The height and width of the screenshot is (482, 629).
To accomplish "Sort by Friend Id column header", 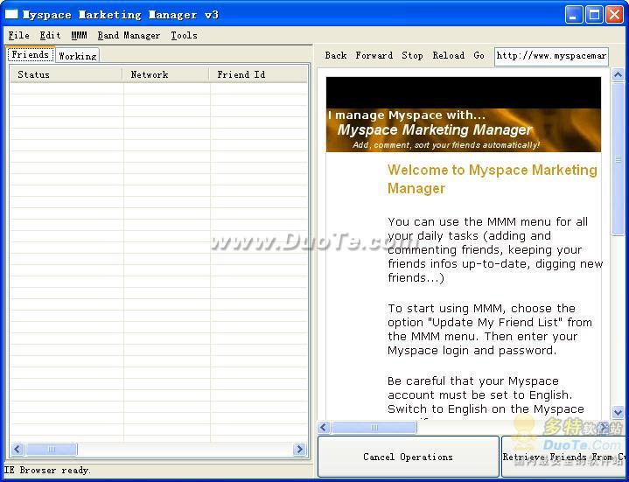I will (258, 74).
